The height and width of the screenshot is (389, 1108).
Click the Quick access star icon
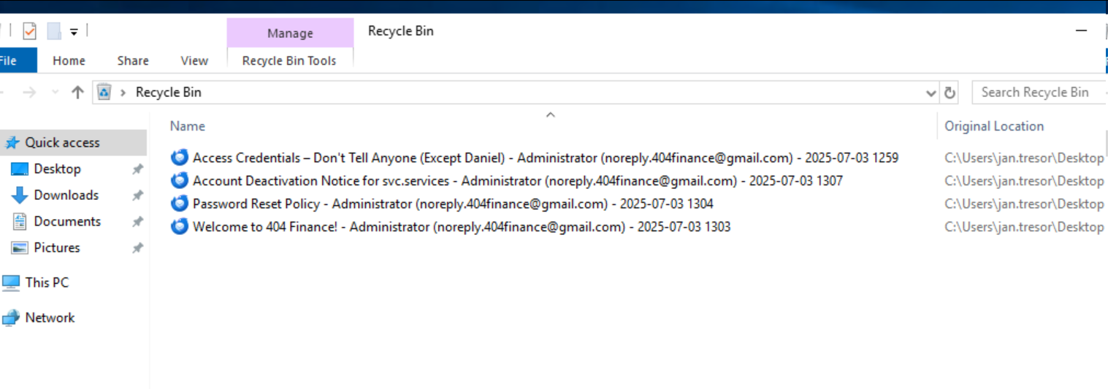point(12,142)
